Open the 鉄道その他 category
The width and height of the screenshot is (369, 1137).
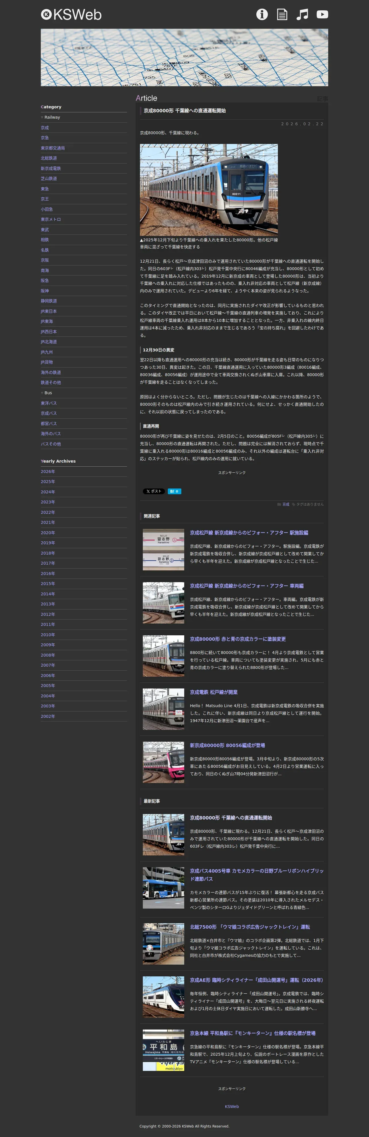pos(51,382)
